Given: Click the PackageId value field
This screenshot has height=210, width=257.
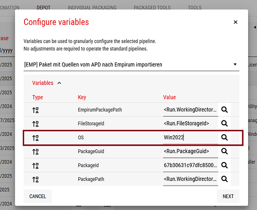Looking at the screenshot, I should (x=190, y=165).
